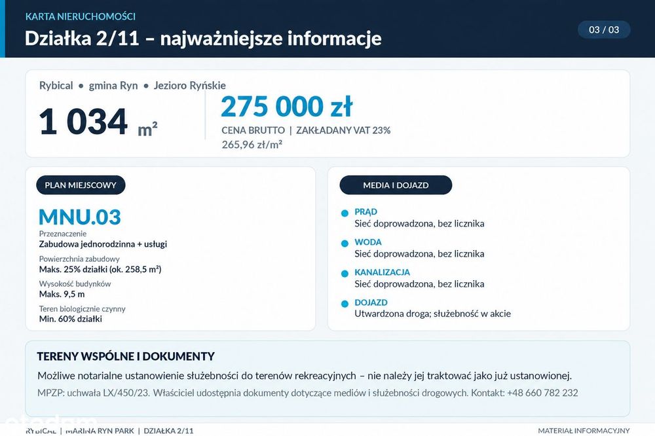The width and height of the screenshot is (655, 436).
Task: Click the location text 'Rybical'
Action: coord(56,86)
